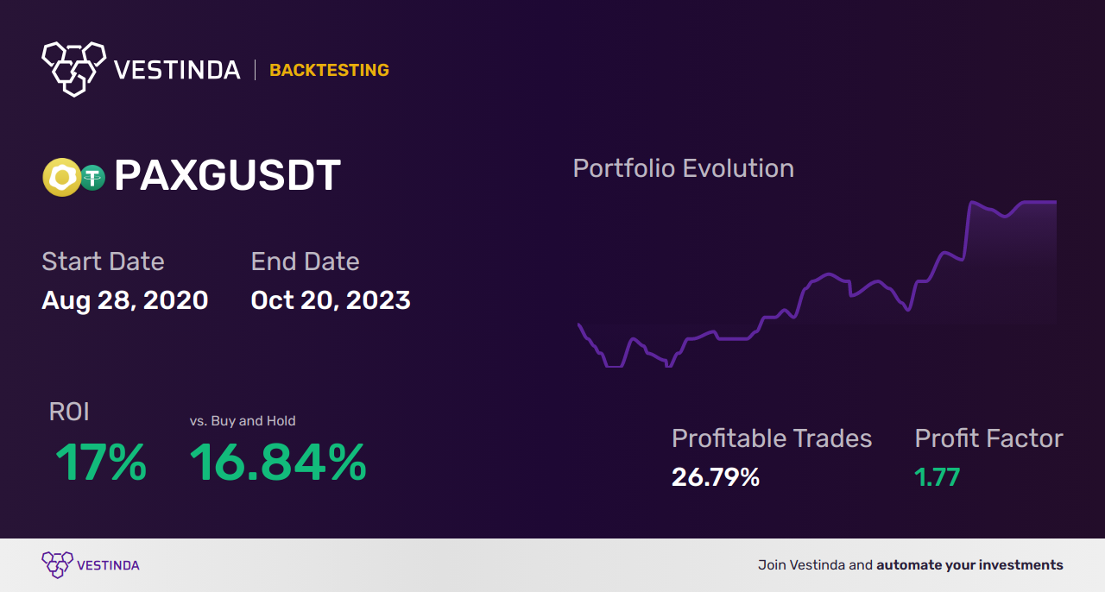Click the "Join Vestinda and" footer text
Viewport: 1105px width, 592px height.
[815, 565]
